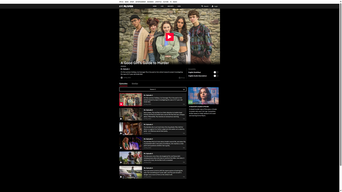Open the RADIO link in the top bar

point(175,2)
